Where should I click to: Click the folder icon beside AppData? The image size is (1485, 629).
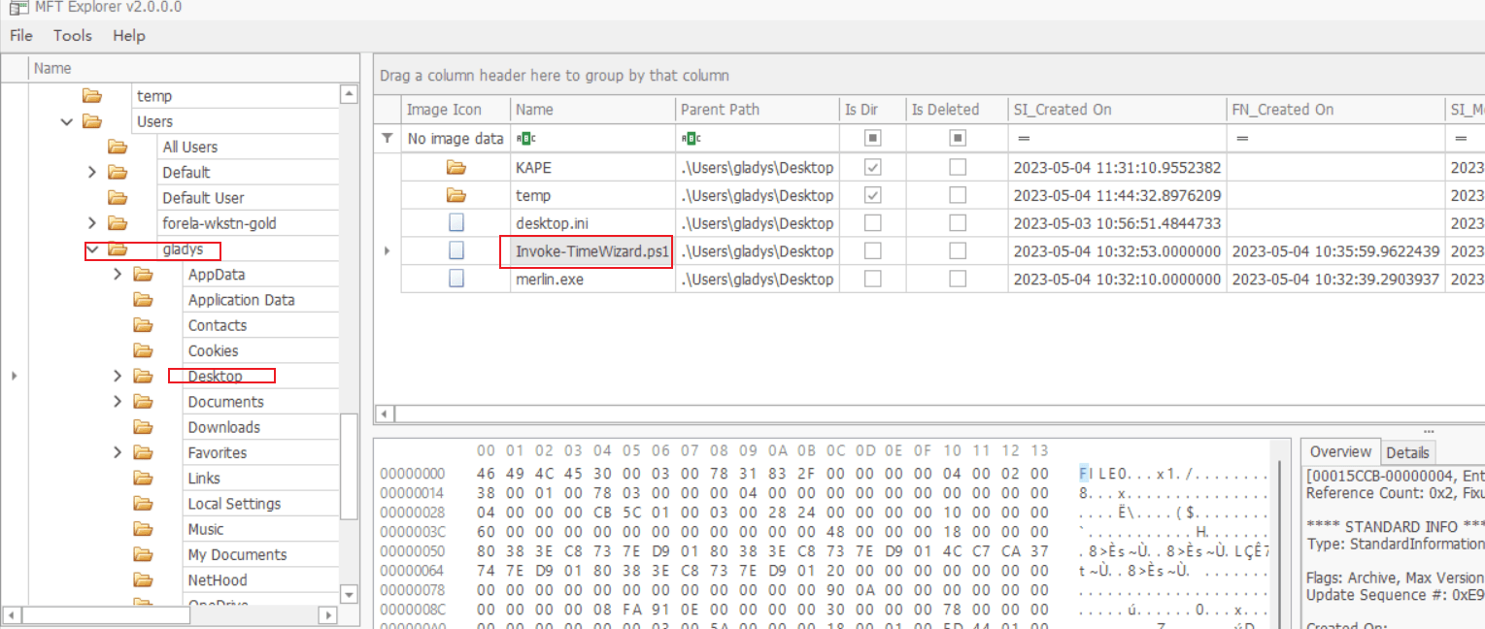pos(144,275)
